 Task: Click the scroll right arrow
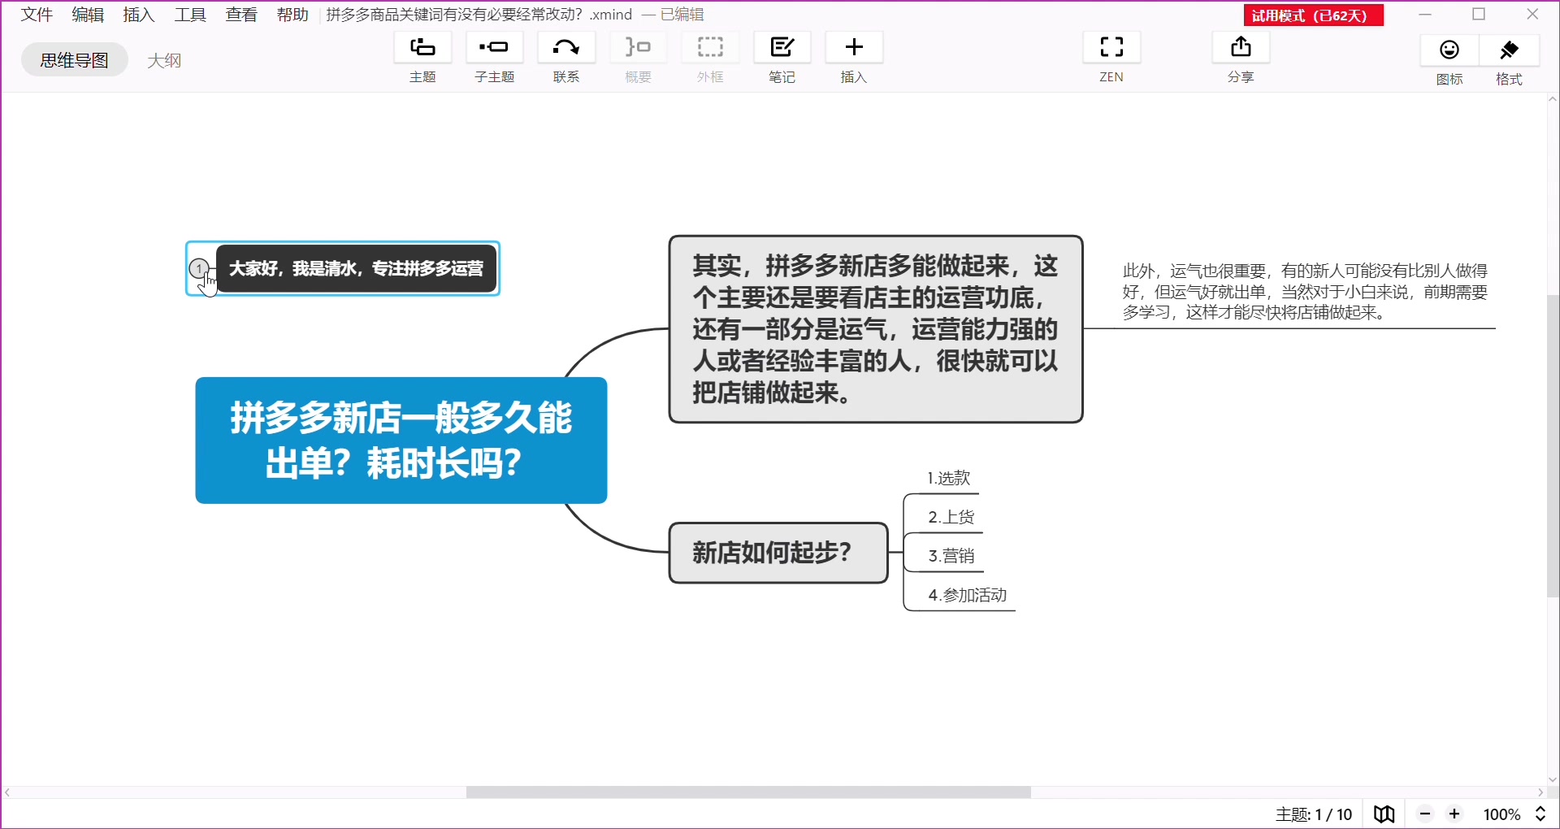pyautogui.click(x=1540, y=792)
